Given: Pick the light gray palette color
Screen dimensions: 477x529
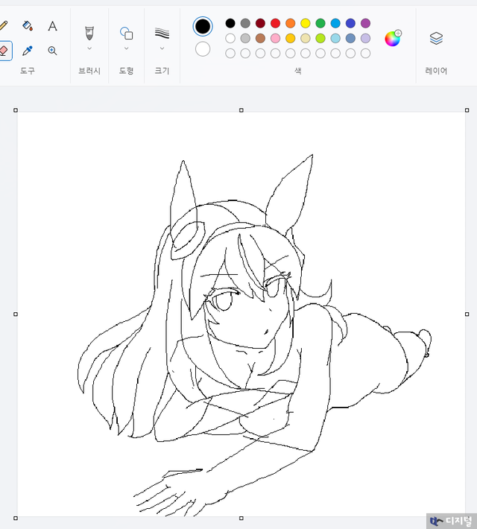Looking at the screenshot, I should point(245,38).
